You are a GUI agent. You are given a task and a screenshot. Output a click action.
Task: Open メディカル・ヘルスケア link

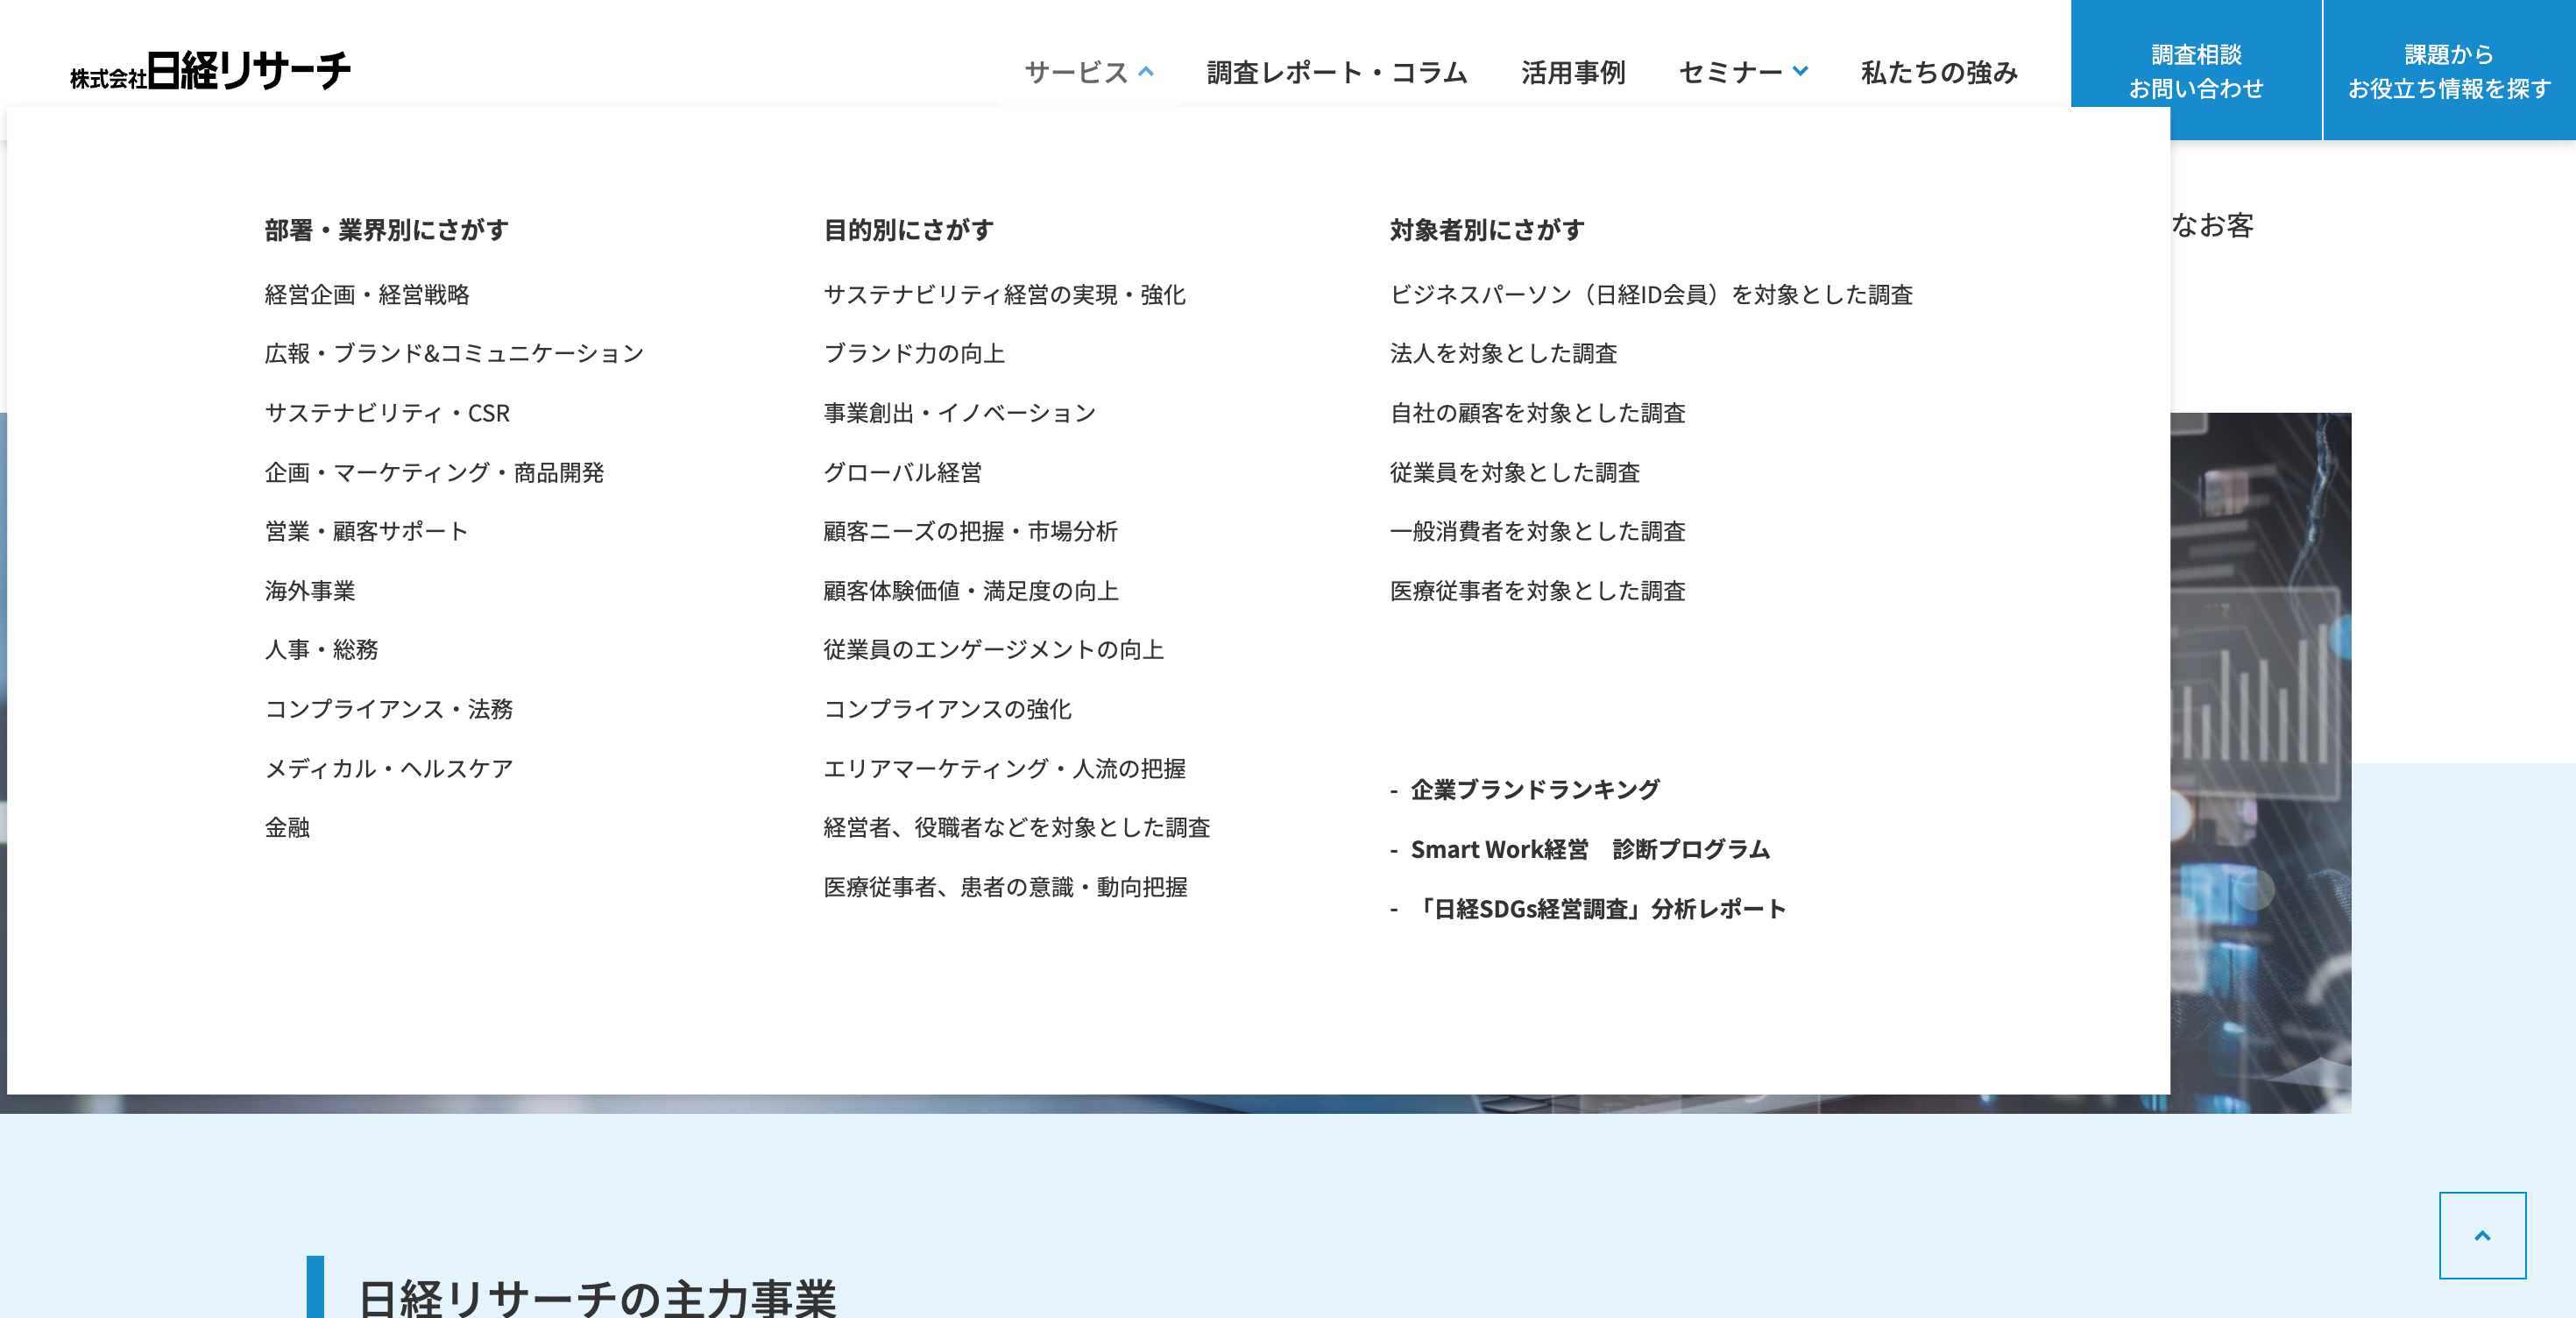click(x=388, y=768)
